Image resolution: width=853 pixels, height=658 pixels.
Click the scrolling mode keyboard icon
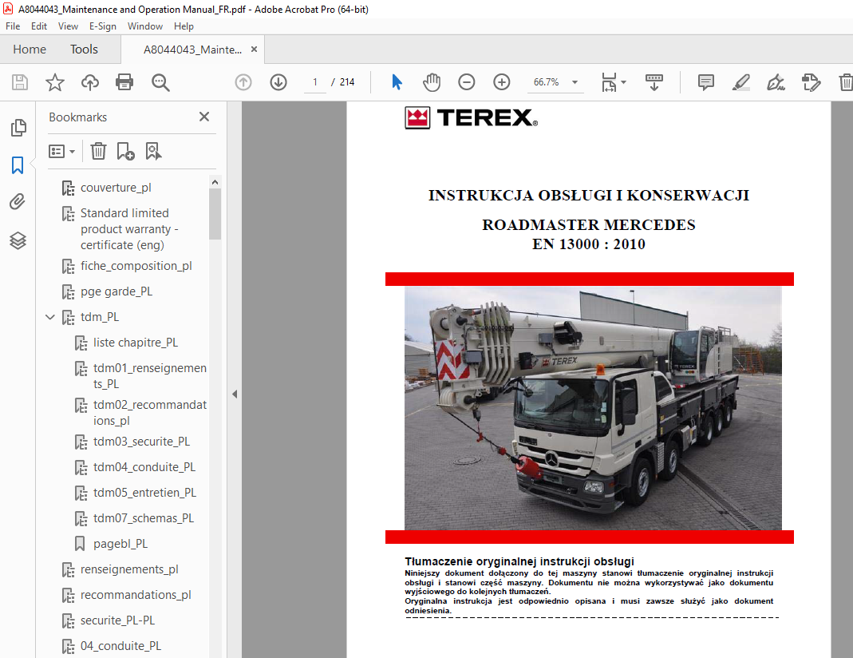654,82
